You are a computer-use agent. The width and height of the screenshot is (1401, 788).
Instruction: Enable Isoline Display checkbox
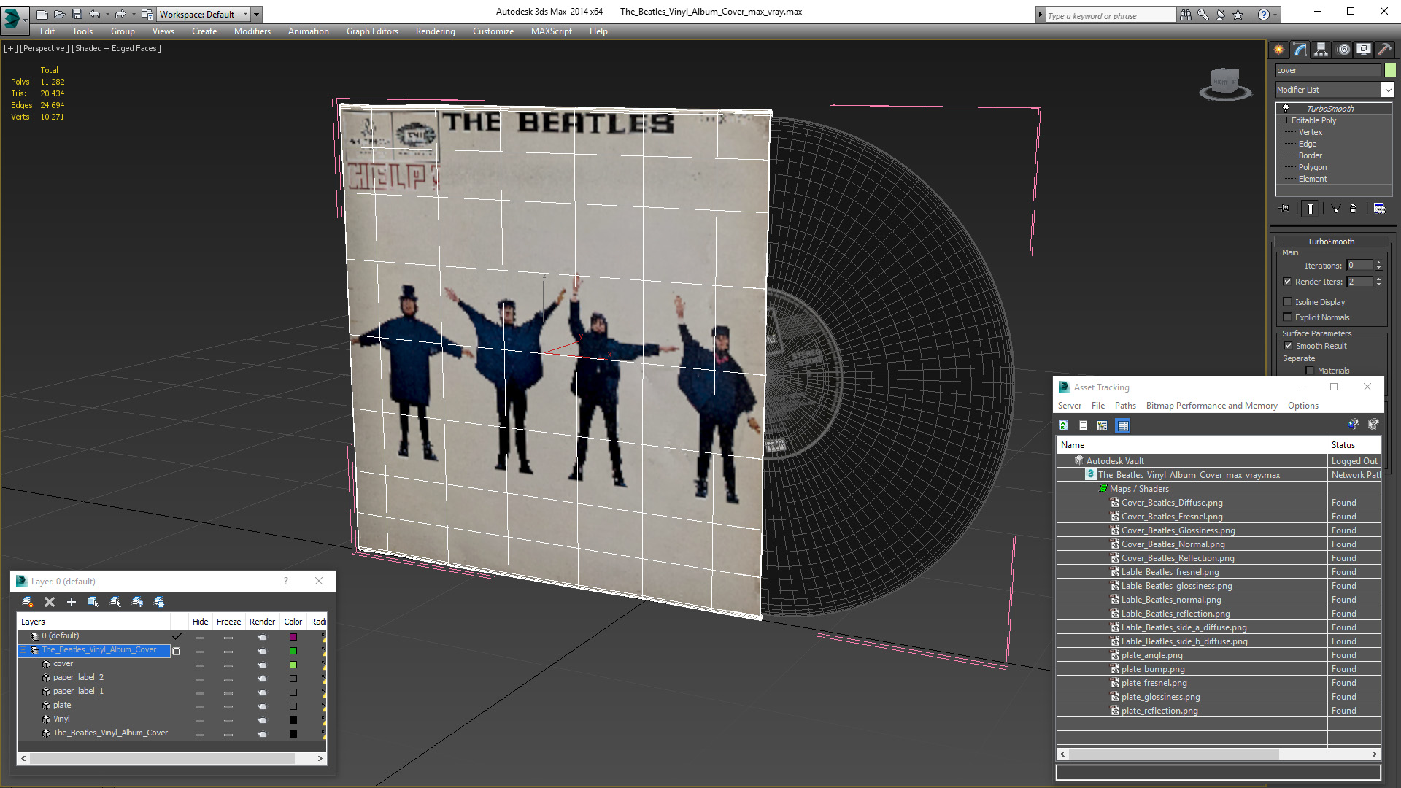pyautogui.click(x=1288, y=302)
